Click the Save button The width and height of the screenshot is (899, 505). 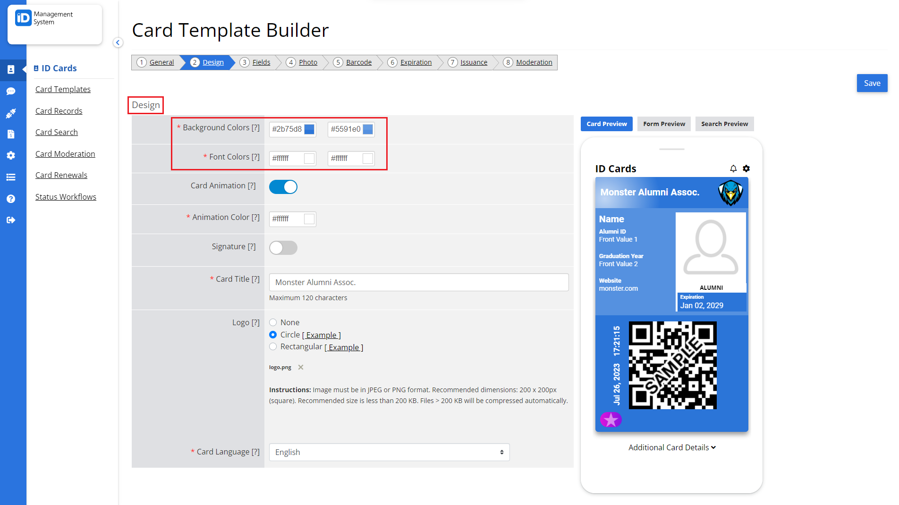click(x=872, y=83)
